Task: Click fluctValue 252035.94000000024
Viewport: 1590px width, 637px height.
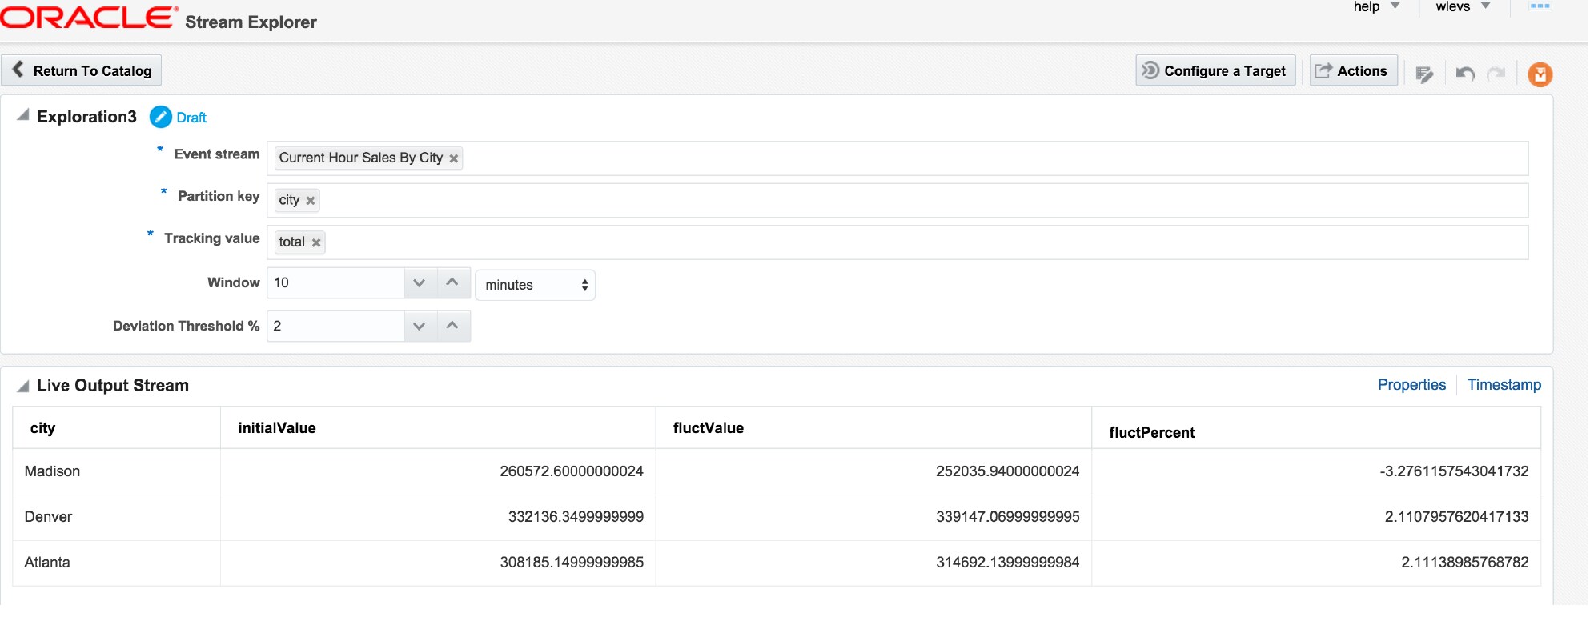Action: click(x=1008, y=471)
